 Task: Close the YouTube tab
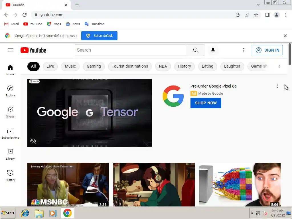[x=66, y=5]
